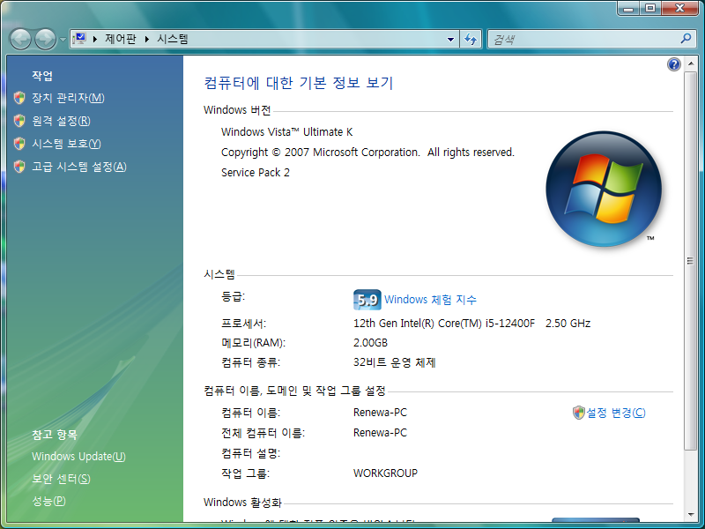Click the refresh icon in the address bar
This screenshot has width=705, height=529.
pos(470,39)
